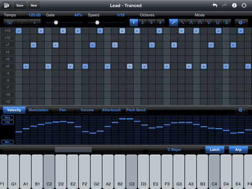Click the Speed slider knob
The width and height of the screenshot is (252, 189).
point(97,23)
